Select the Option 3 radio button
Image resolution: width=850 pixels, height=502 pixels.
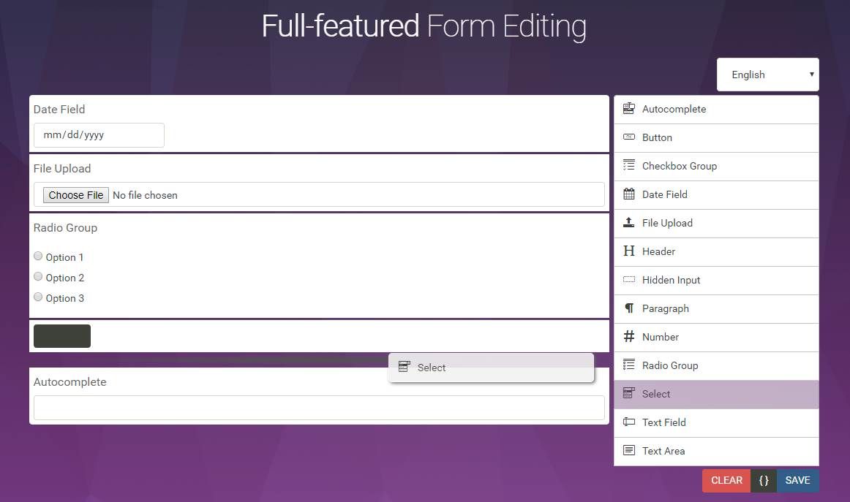(x=38, y=297)
